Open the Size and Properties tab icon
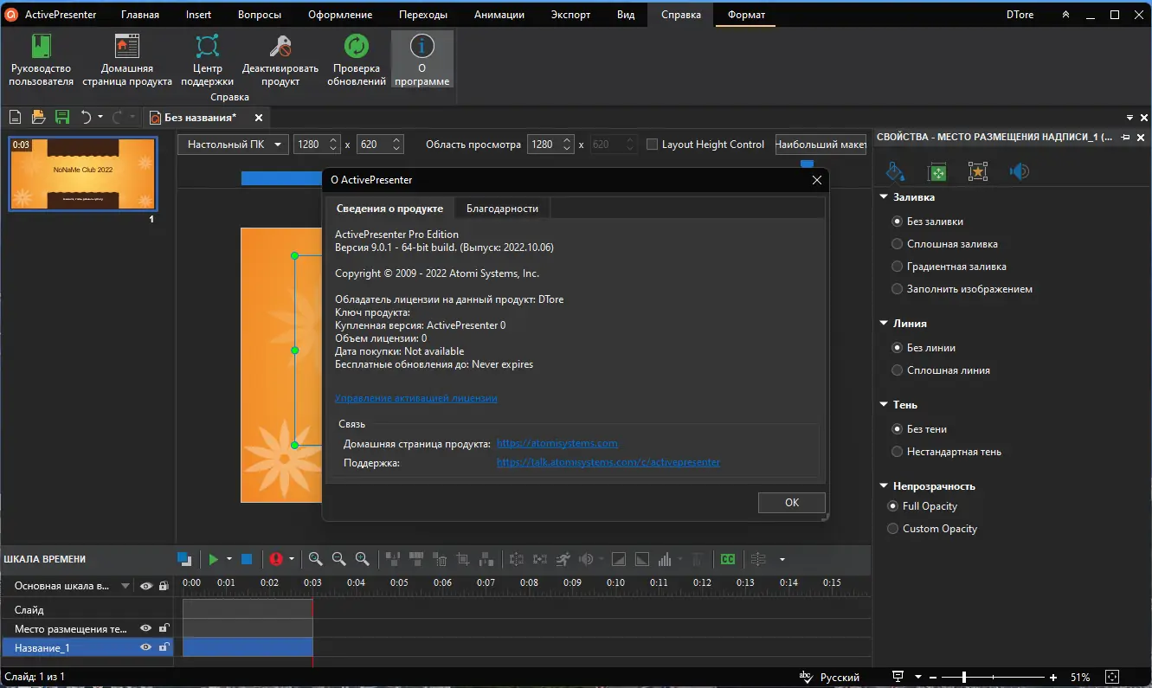Image resolution: width=1152 pixels, height=688 pixels. pyautogui.click(x=936, y=172)
